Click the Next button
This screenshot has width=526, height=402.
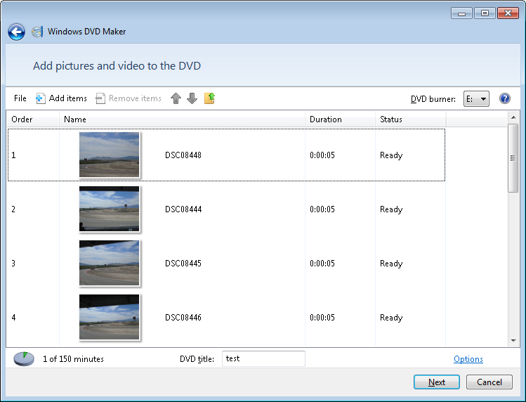pyautogui.click(x=437, y=382)
